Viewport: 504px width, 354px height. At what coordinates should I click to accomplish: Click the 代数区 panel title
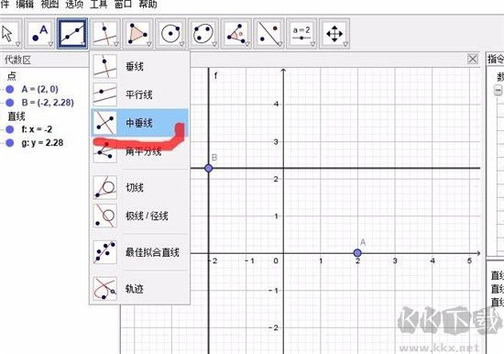17,60
